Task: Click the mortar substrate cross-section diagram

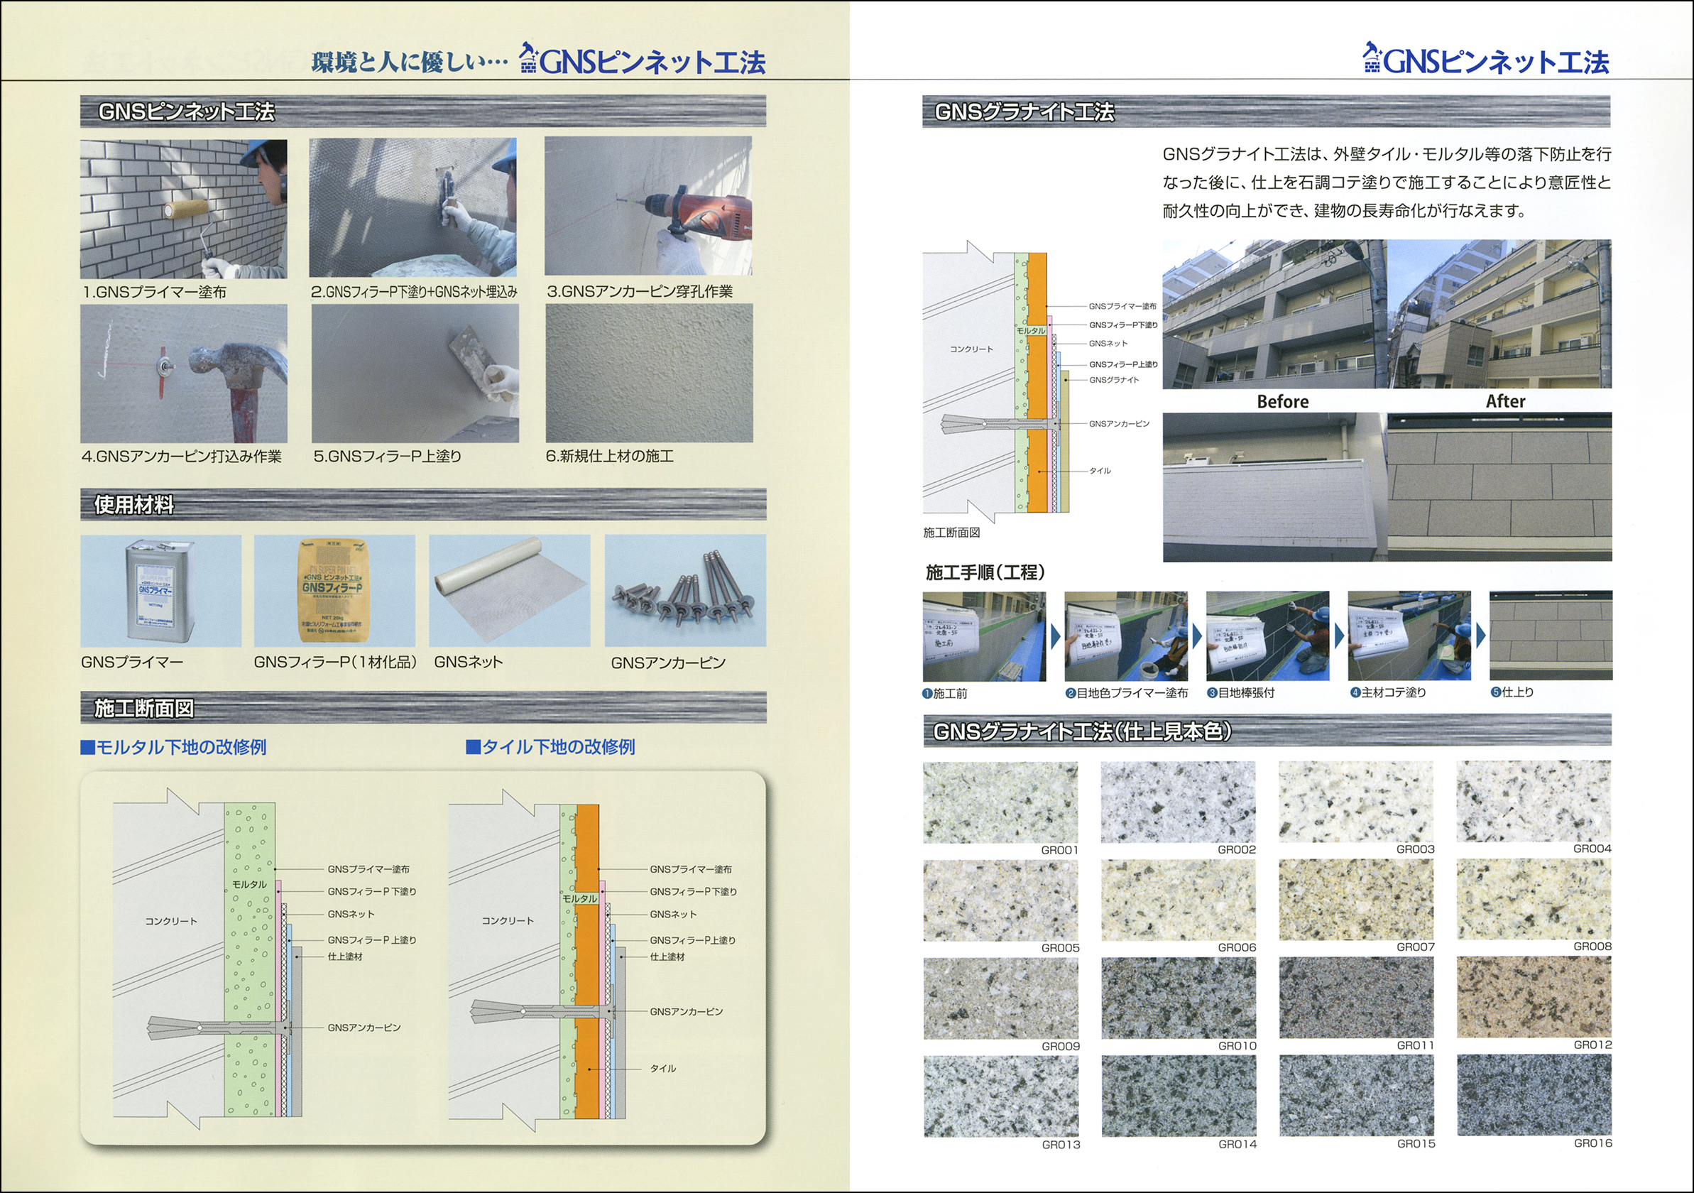Action: 266,959
